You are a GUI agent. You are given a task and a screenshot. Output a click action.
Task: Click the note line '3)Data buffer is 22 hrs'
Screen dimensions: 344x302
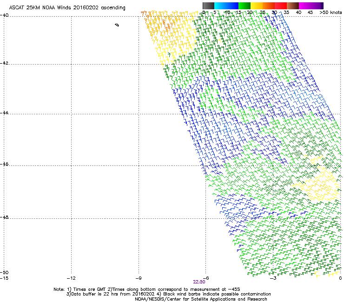pos(168,294)
